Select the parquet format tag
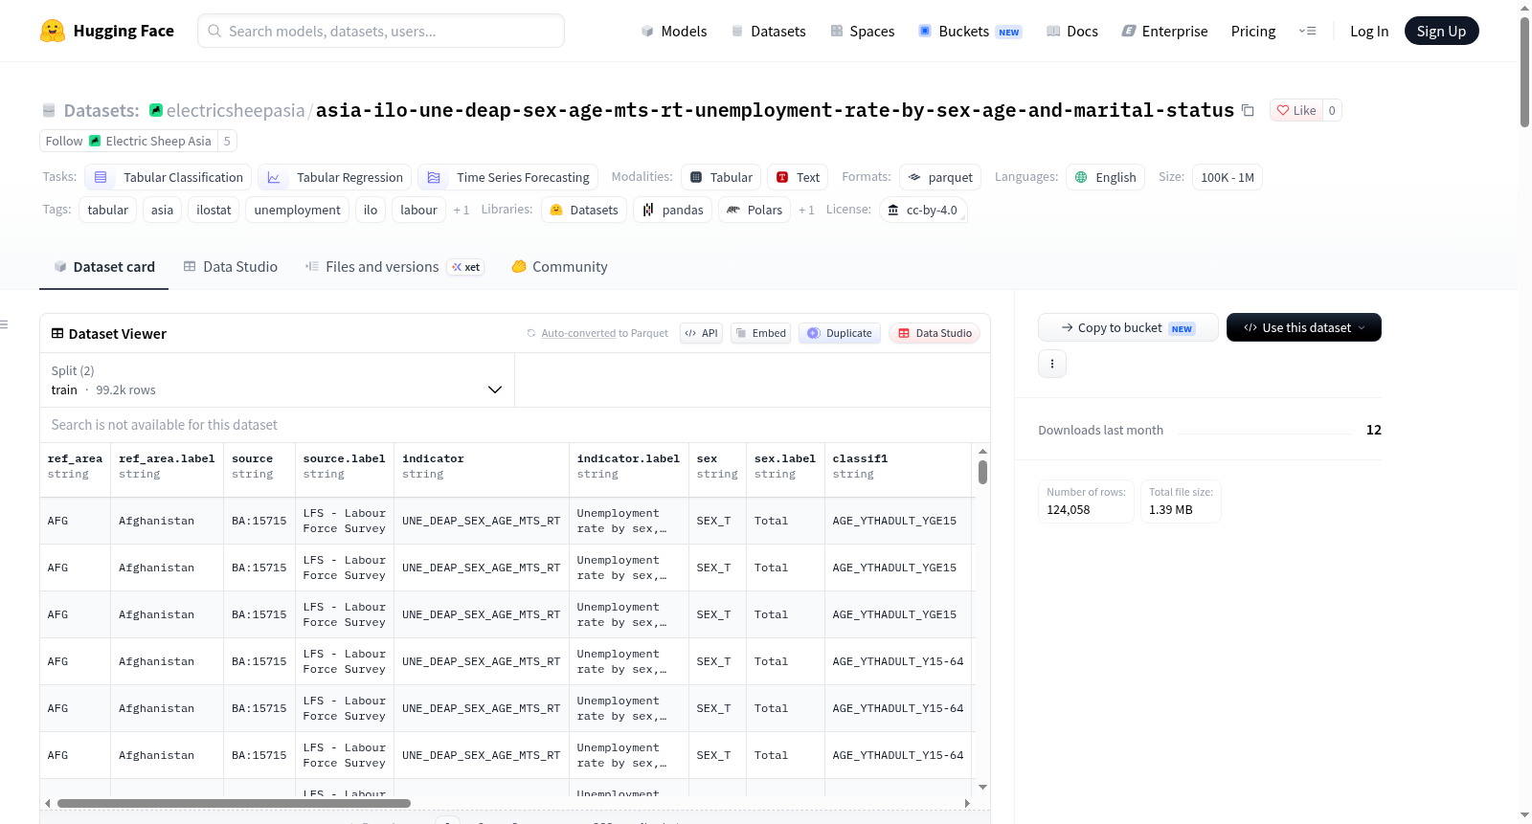This screenshot has height=824, width=1532. click(x=940, y=177)
